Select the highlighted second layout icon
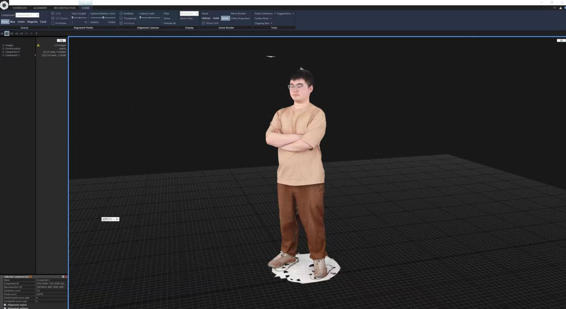Image resolution: width=566 pixels, height=309 pixels. [7, 33]
